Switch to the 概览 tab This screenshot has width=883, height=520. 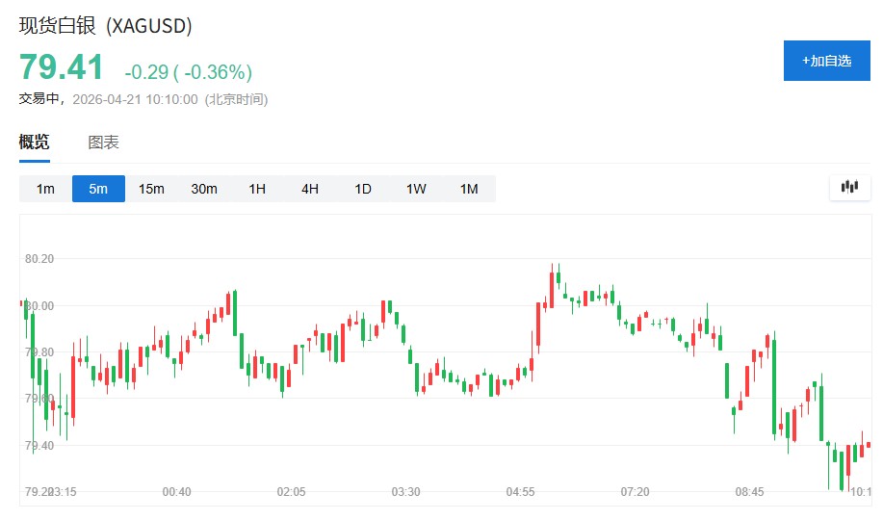[35, 143]
